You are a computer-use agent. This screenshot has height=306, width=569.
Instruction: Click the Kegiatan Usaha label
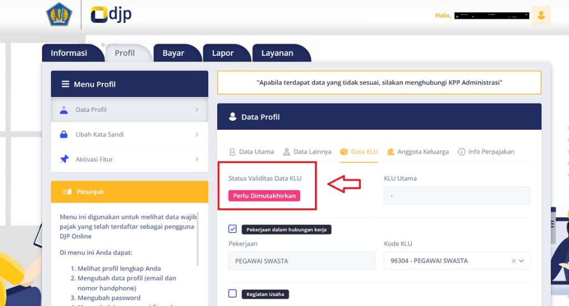(265, 294)
